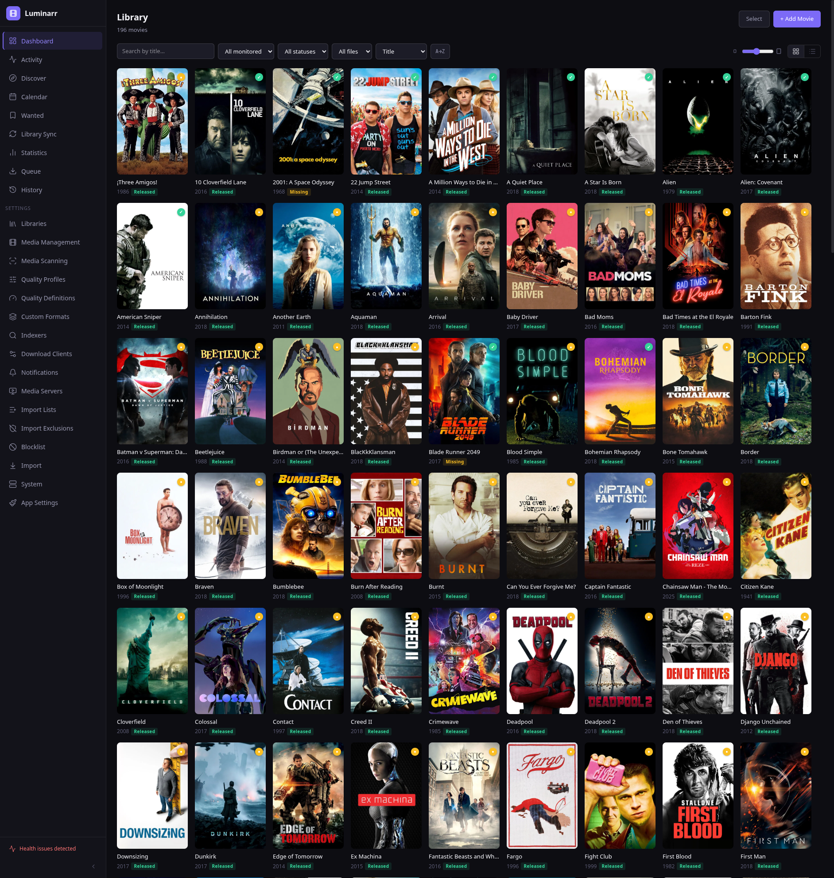
Task: Go to the Dashboard menu item
Action: [x=37, y=40]
